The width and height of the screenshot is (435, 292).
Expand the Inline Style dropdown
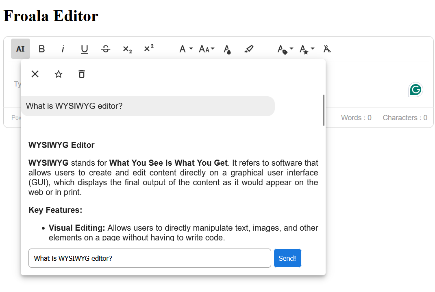click(306, 49)
